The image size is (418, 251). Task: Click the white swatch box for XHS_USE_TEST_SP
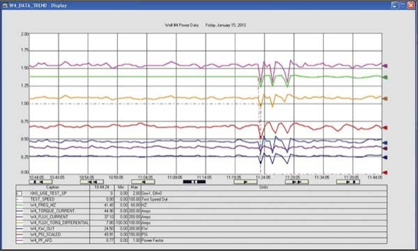click(x=20, y=193)
